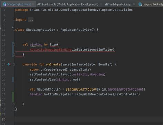The height and width of the screenshot is (125, 163).
Task: Close the build.gradle (:app) tab
Action: pyautogui.click(x=134, y=4)
